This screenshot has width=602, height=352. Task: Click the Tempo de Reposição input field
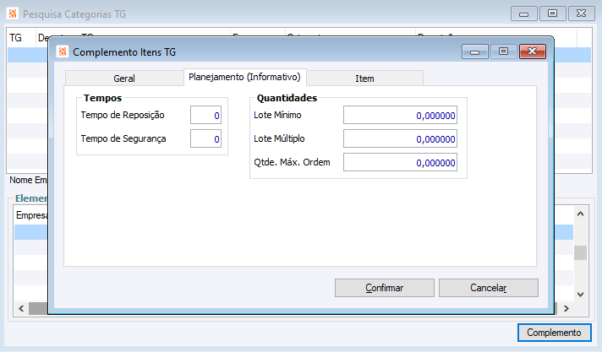pyautogui.click(x=205, y=115)
